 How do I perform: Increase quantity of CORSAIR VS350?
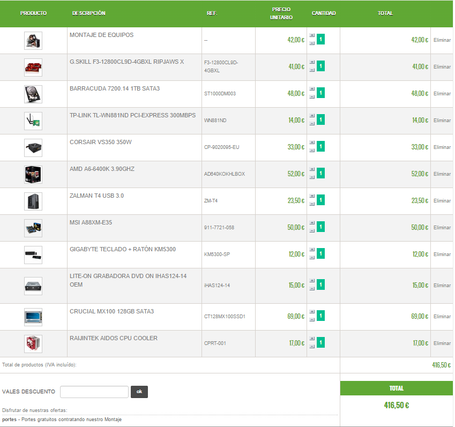click(312, 143)
